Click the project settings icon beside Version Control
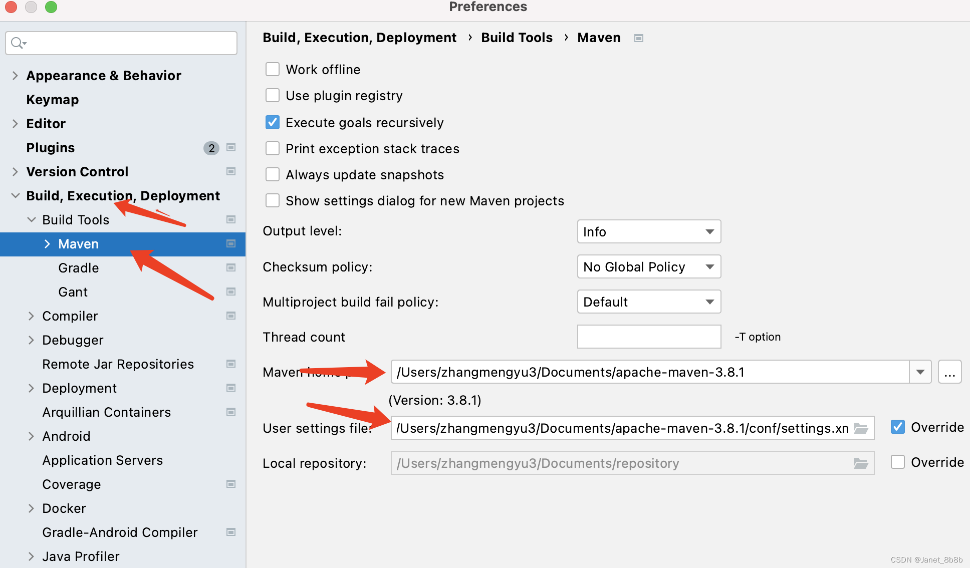Screen dimensions: 970x568 (x=231, y=171)
